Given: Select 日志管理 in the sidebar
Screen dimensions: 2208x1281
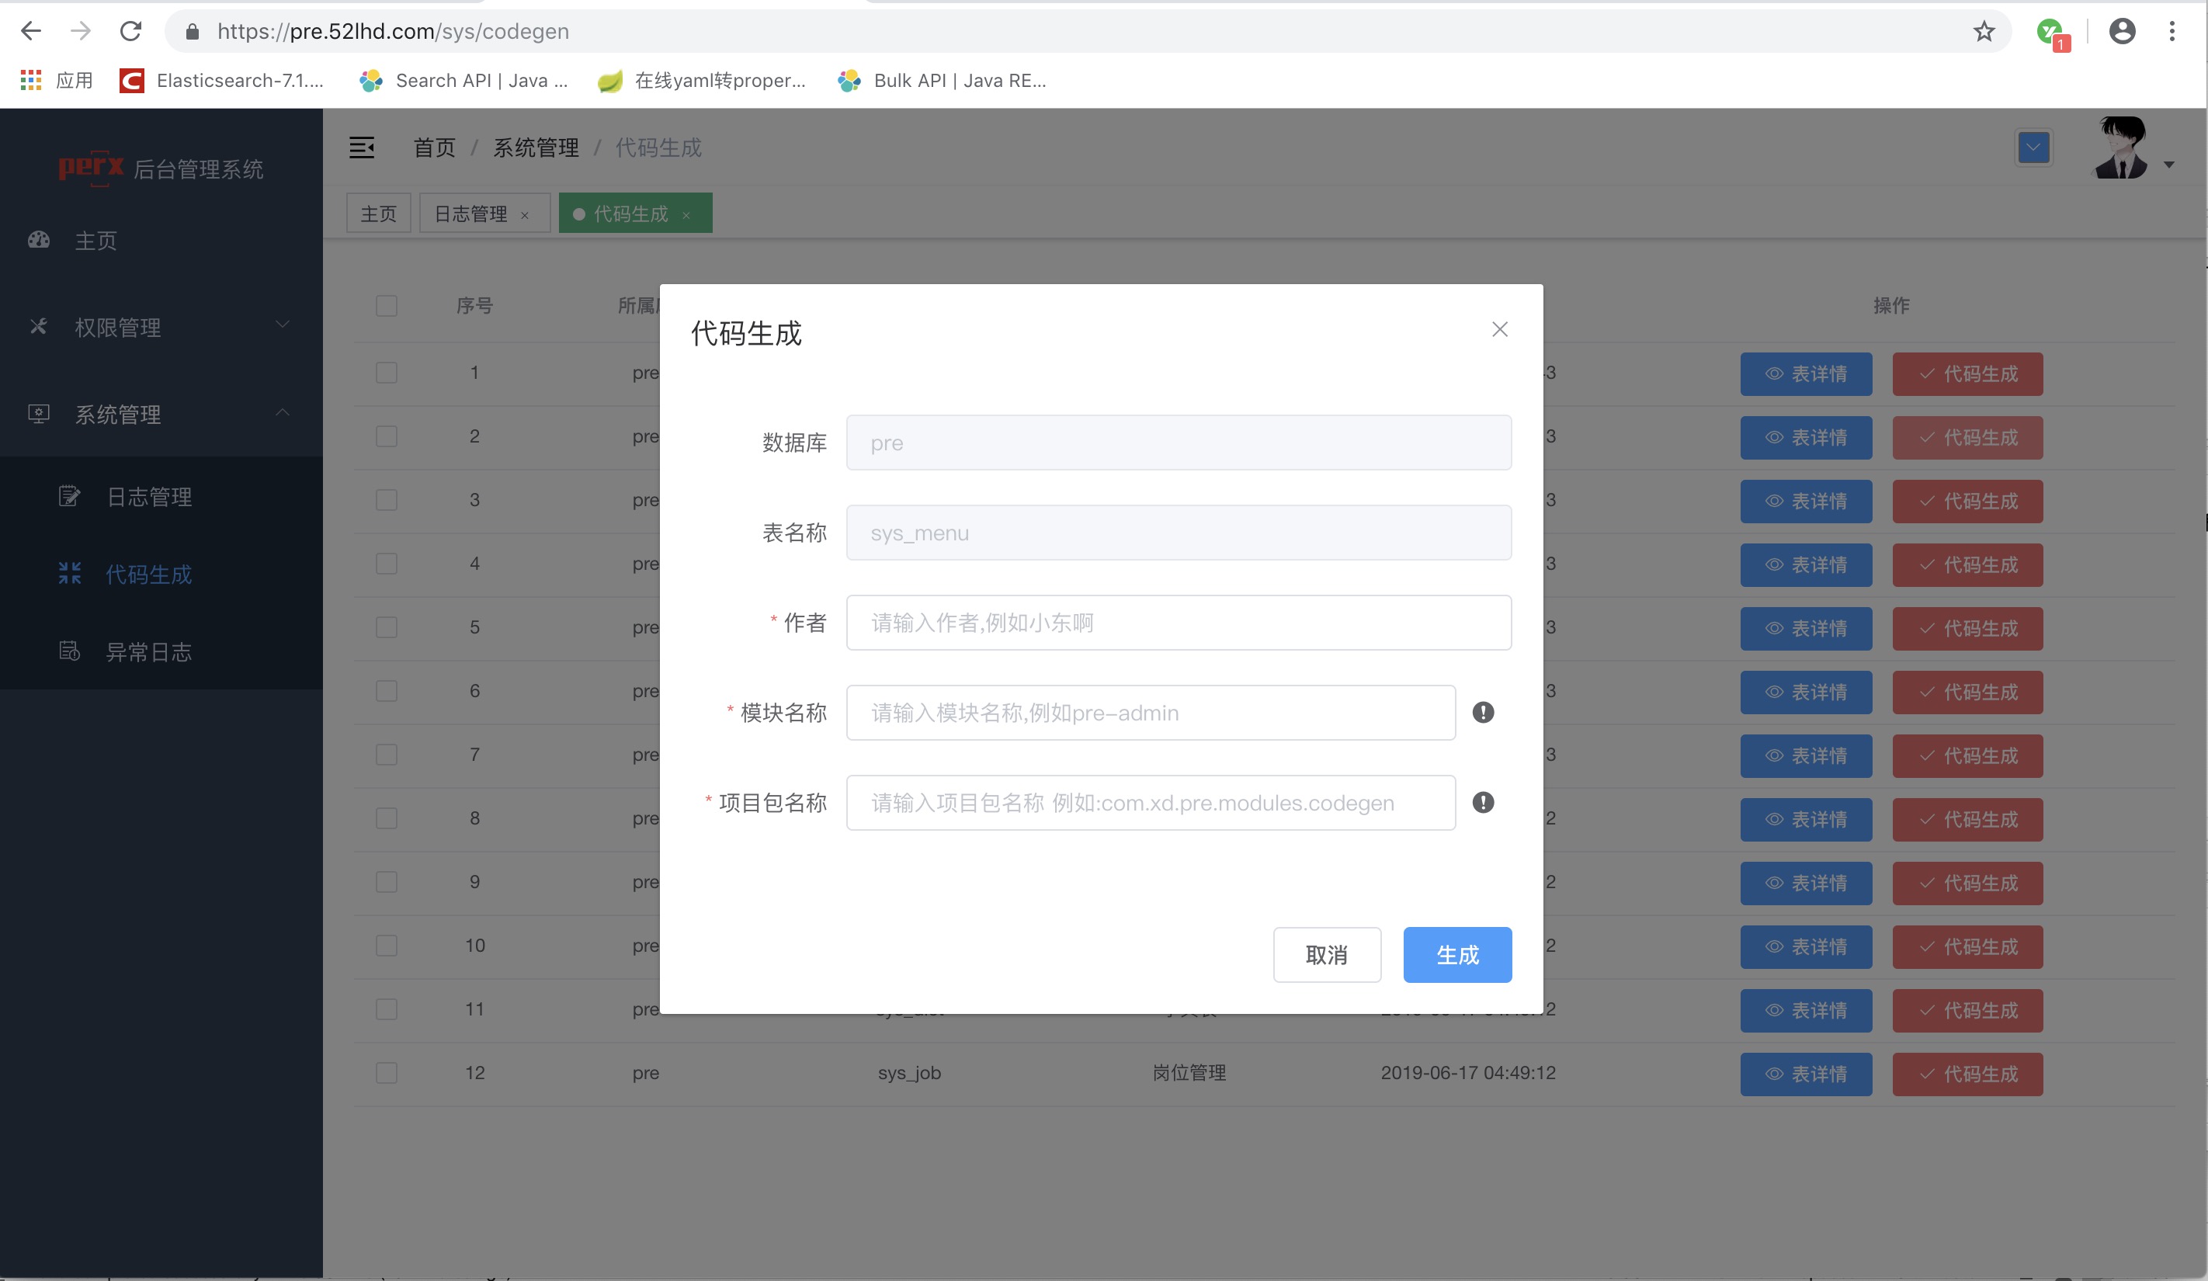Looking at the screenshot, I should point(149,497).
